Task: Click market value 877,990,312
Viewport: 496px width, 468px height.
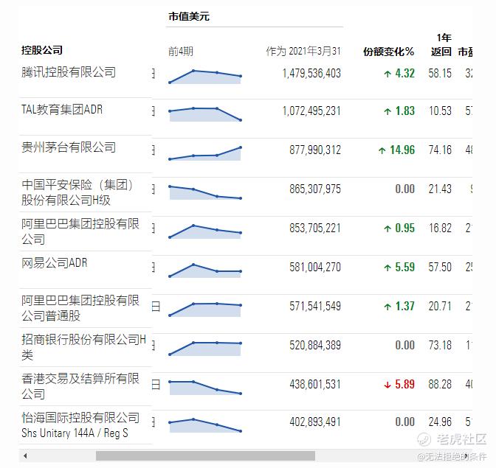Action: pyautogui.click(x=315, y=150)
